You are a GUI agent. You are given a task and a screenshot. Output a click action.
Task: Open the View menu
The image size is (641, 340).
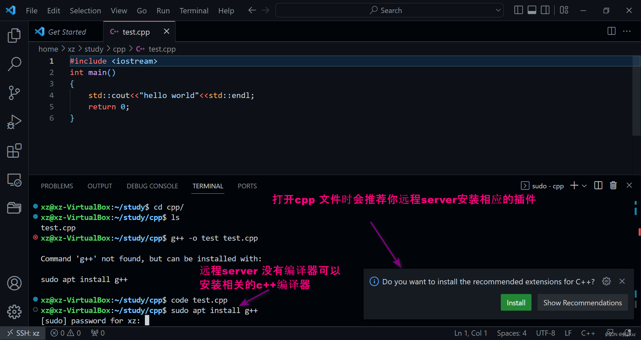[119, 11]
